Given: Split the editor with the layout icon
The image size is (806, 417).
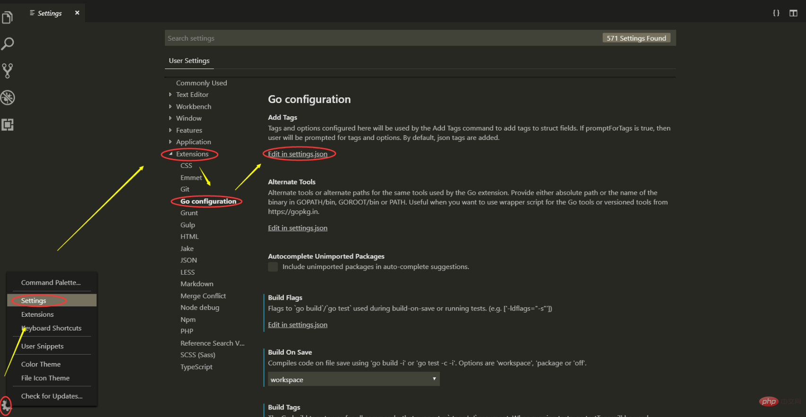Looking at the screenshot, I should point(793,13).
